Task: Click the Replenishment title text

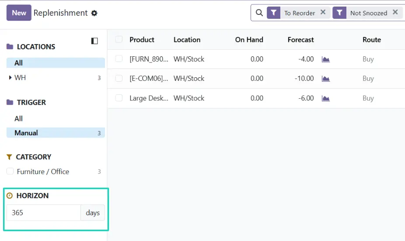Action: tap(60, 13)
